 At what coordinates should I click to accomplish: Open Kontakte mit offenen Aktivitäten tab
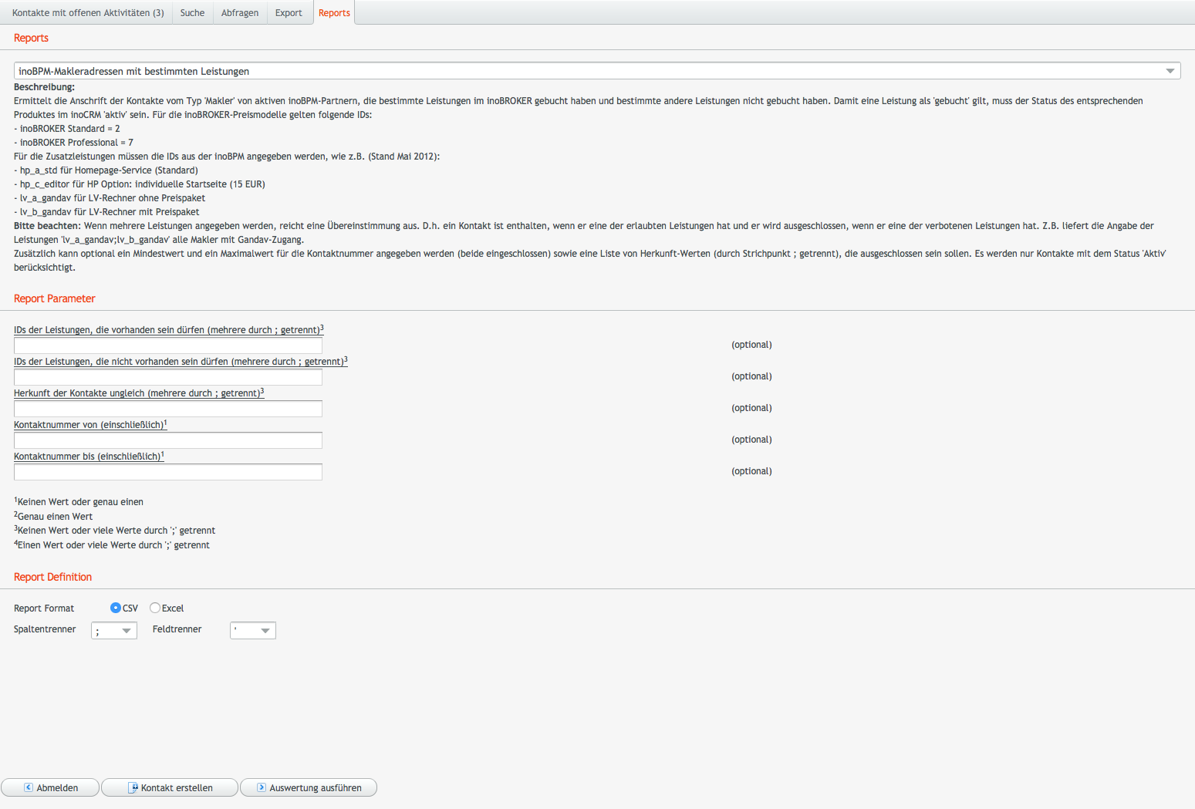pyautogui.click(x=88, y=13)
